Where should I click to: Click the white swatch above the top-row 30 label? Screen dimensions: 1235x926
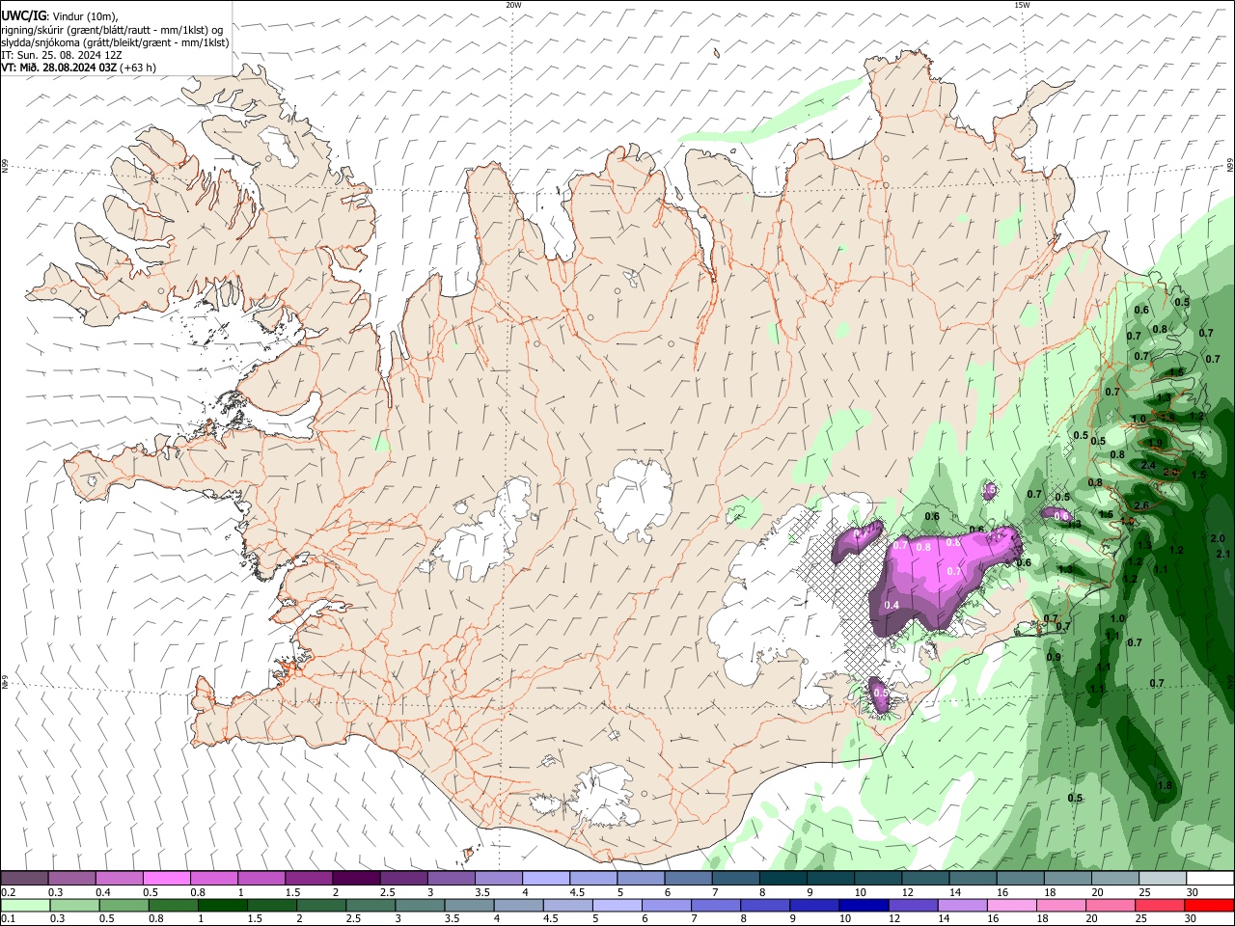[x=1209, y=879]
